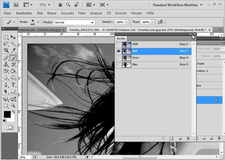Swap foreground and background colors

13,112
